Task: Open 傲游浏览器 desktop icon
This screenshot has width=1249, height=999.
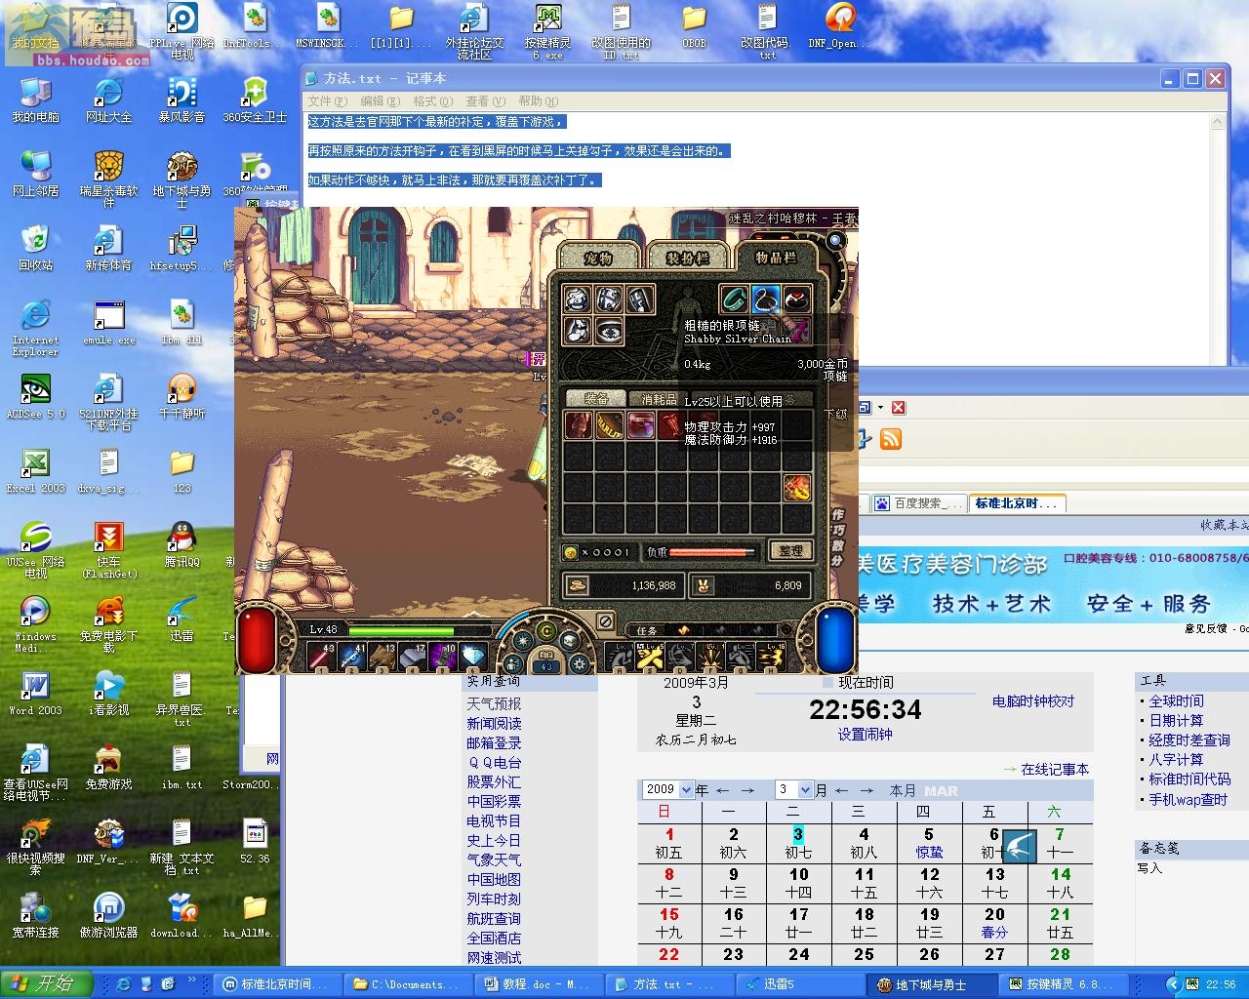Action: [108, 915]
